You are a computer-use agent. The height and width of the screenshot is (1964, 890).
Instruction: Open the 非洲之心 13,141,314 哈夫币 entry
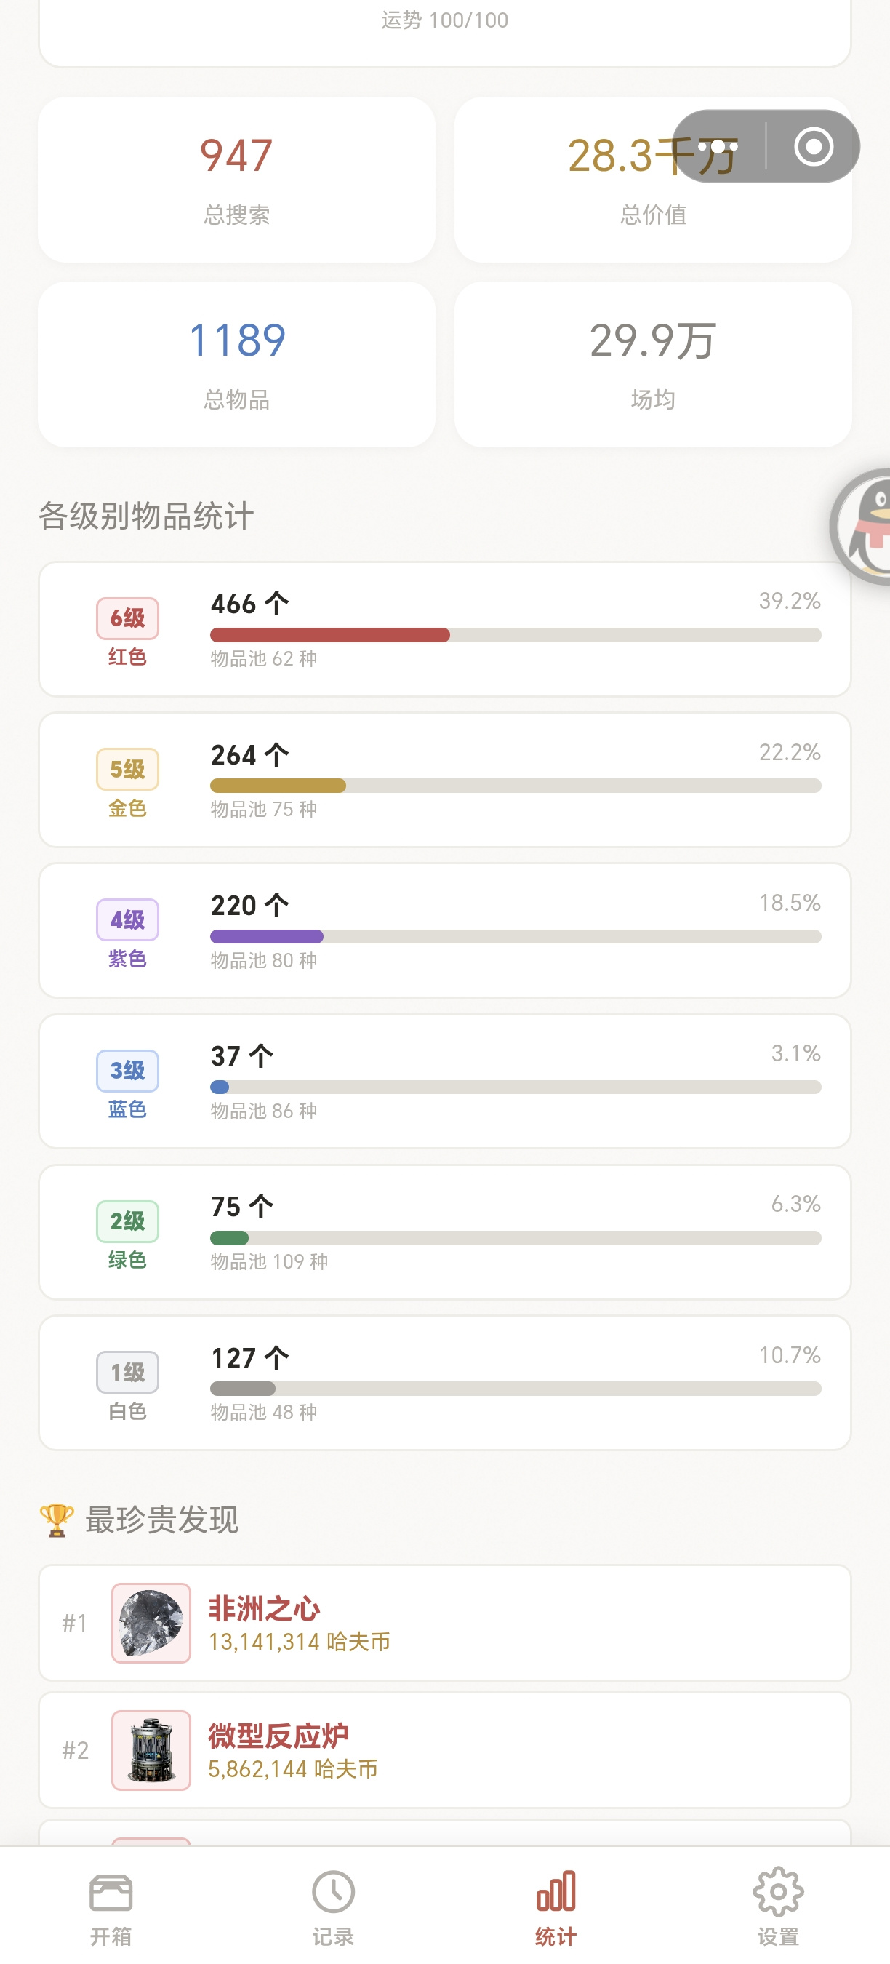[x=445, y=1622]
